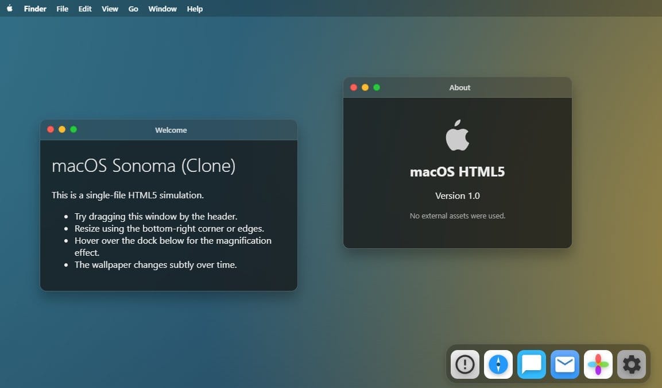Click 'This is a single-file HTML5 simulation.'
The image size is (662, 388).
coord(127,195)
